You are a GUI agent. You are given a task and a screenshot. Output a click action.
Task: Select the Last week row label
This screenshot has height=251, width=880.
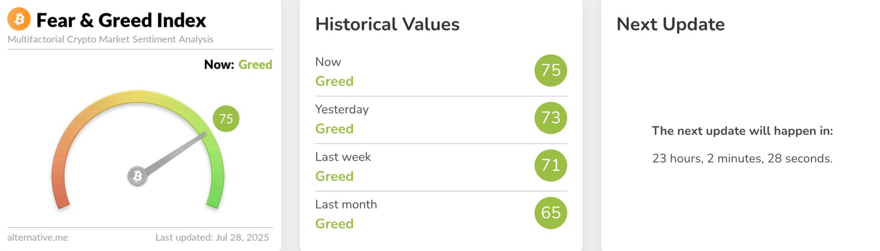(343, 157)
